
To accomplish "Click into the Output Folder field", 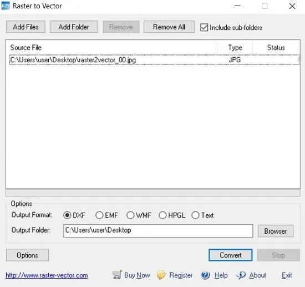I will tap(158, 231).
